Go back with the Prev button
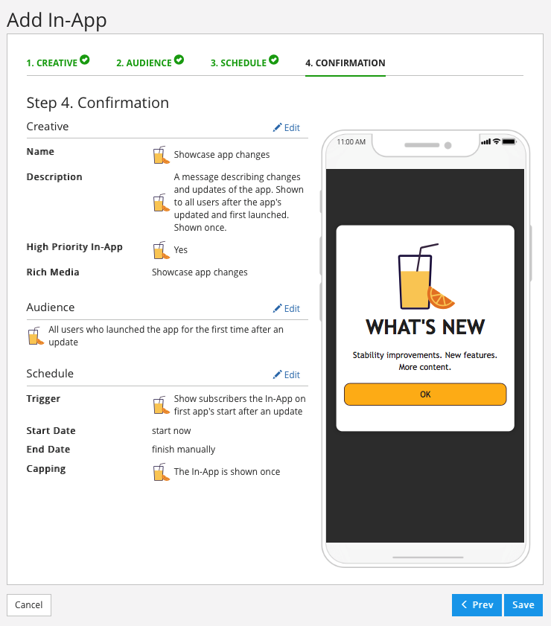The height and width of the screenshot is (626, 551). point(477,605)
